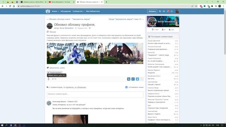This screenshot has height=127, width=226.
Task: Switch to the YouTube Bernar Blessedlord tab
Action: 61,2
